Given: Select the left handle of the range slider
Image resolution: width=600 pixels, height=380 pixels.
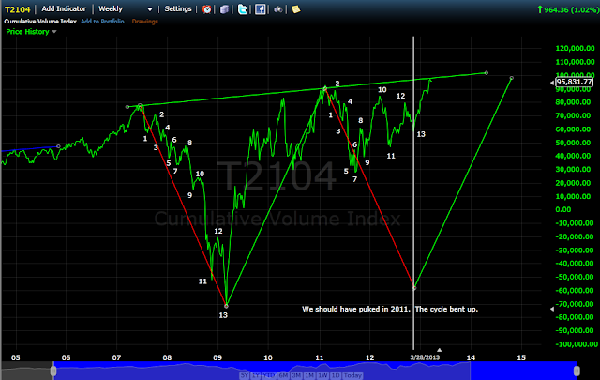Looking at the screenshot, I should (53, 371).
